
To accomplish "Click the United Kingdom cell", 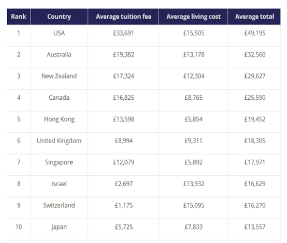I will pyautogui.click(x=59, y=141).
